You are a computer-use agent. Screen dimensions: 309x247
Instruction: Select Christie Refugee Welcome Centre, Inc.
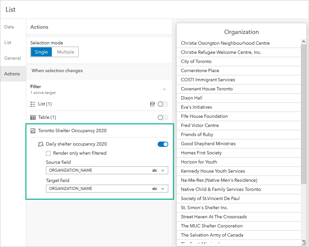(239, 52)
